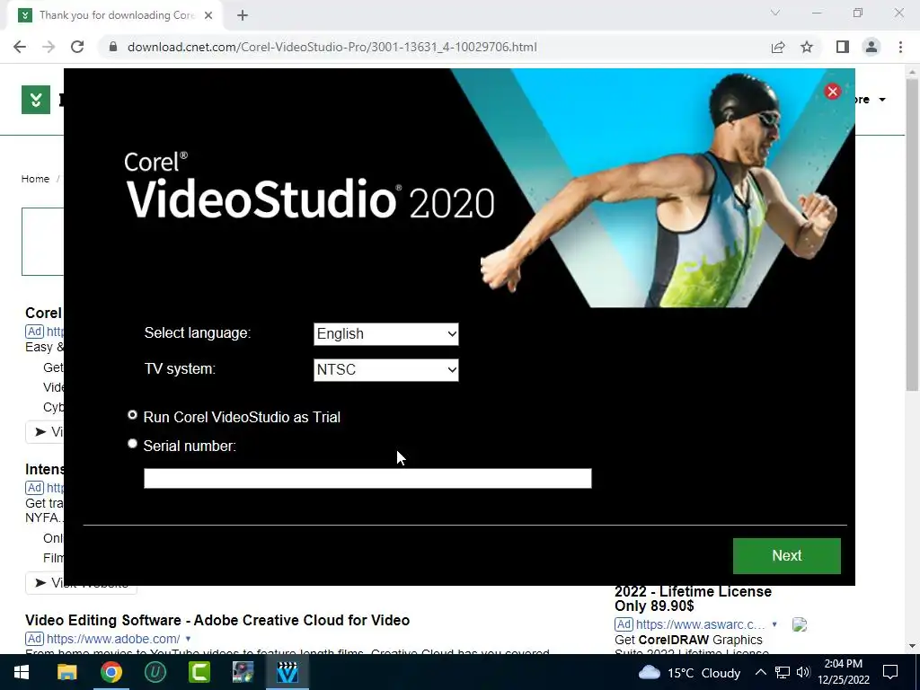Click the padlock site info icon
Viewport: 920px width, 690px height.
[x=113, y=47]
